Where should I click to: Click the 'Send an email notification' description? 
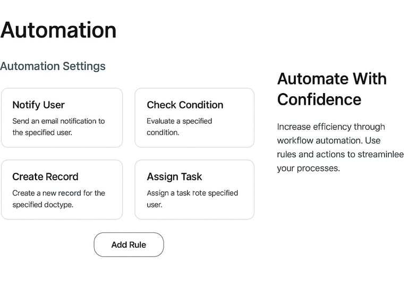coord(58,121)
